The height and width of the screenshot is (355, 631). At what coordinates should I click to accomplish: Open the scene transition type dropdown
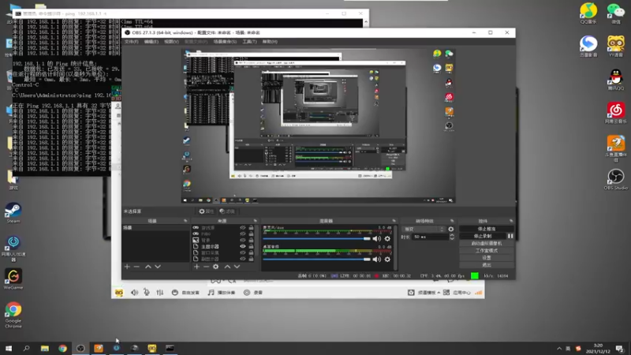[424, 229]
